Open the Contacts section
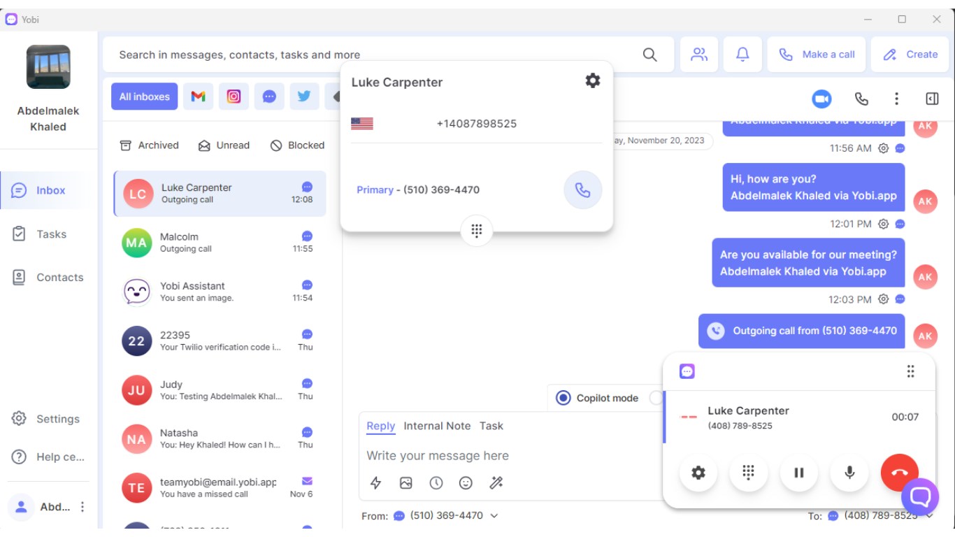This screenshot has height=537, width=955. [48, 278]
